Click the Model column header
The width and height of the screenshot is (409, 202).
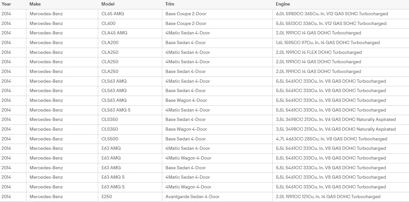coord(130,4)
